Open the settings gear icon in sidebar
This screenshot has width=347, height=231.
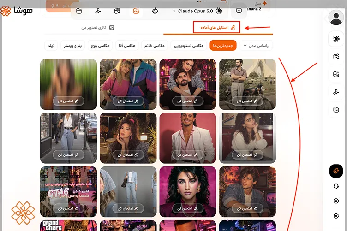(x=336, y=216)
